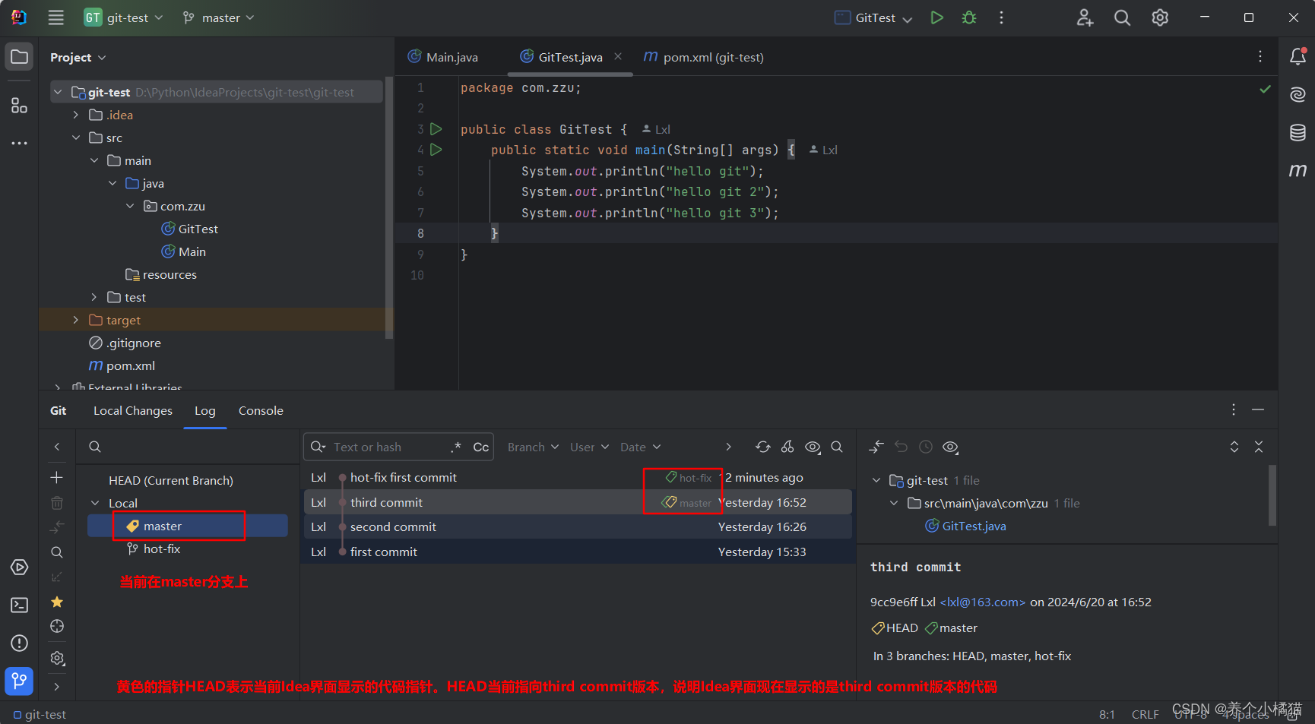Collapse all in commit changes tree
This screenshot has height=724, width=1315.
pyautogui.click(x=1259, y=447)
